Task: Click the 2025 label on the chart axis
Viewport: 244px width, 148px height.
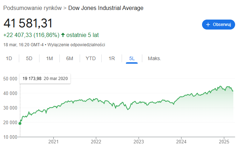Action: (x=224, y=141)
